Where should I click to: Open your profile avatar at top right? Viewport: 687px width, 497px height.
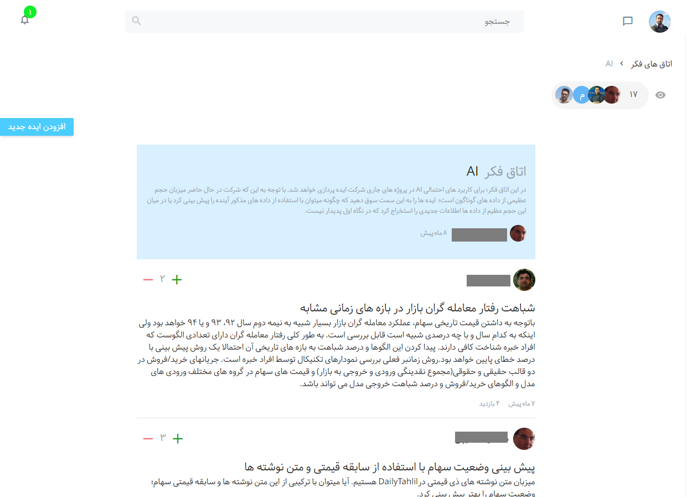coord(659,21)
